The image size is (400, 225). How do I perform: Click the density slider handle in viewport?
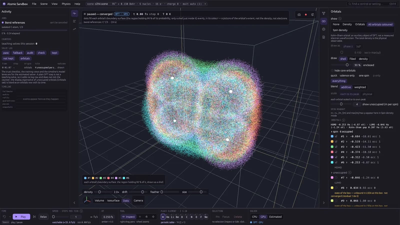(x=99, y=192)
